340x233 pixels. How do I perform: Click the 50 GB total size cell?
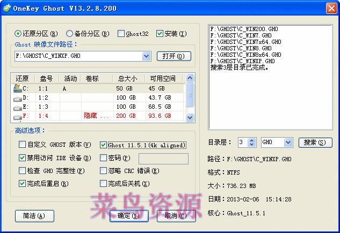coord(124,88)
